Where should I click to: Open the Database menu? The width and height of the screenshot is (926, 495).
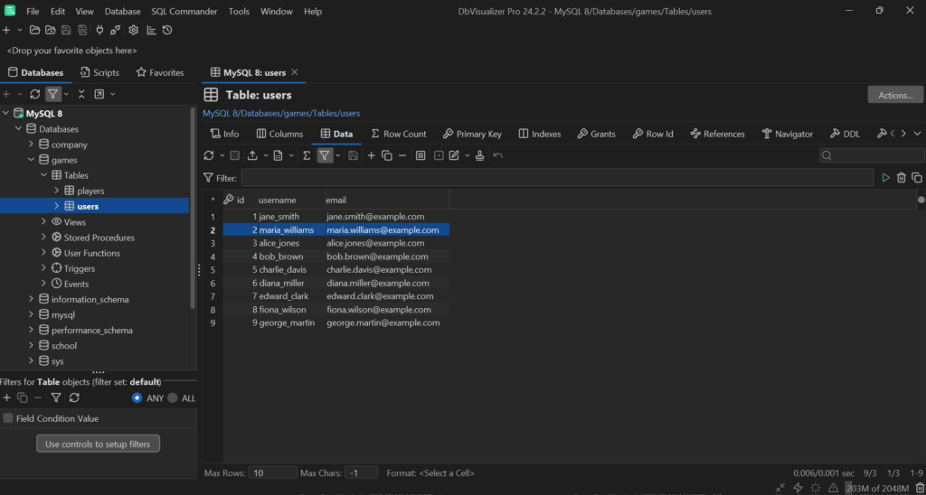[123, 11]
